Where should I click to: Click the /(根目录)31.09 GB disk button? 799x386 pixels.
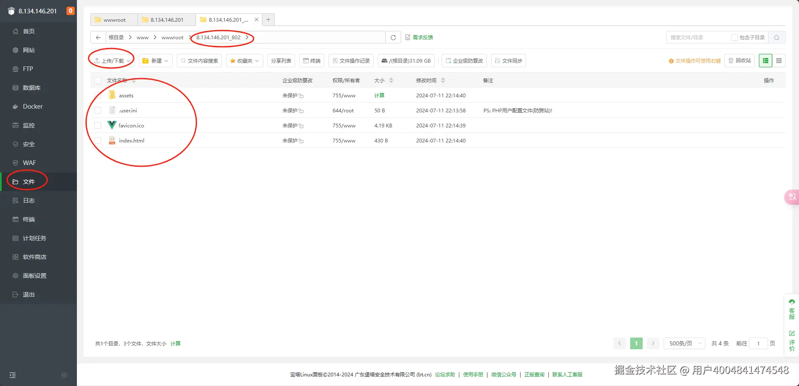(406, 61)
